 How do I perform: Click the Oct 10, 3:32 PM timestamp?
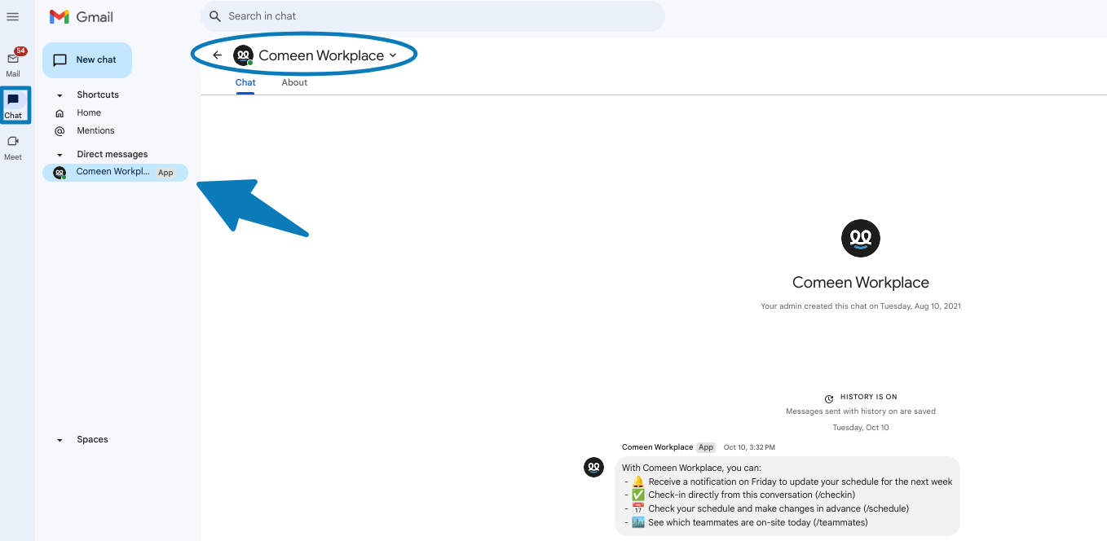749,447
